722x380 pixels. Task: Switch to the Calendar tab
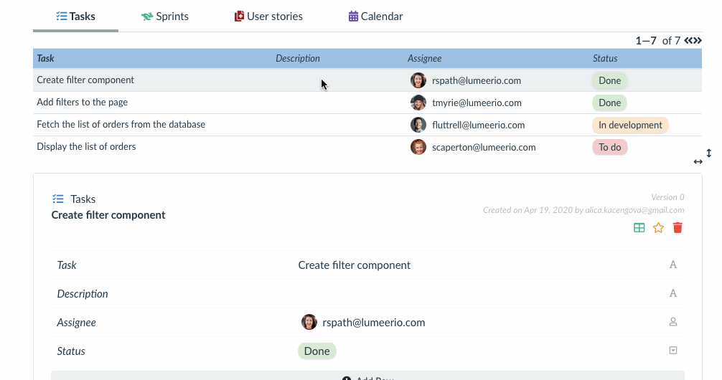[x=376, y=16]
